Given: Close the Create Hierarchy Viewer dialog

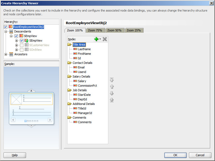Looking at the screenshot, I should (212, 3).
